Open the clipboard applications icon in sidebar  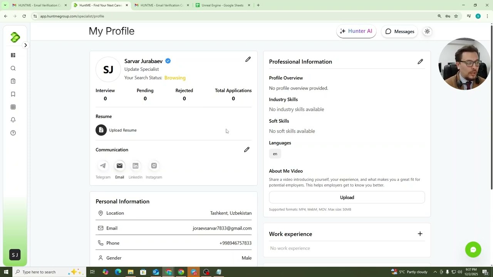(13, 81)
